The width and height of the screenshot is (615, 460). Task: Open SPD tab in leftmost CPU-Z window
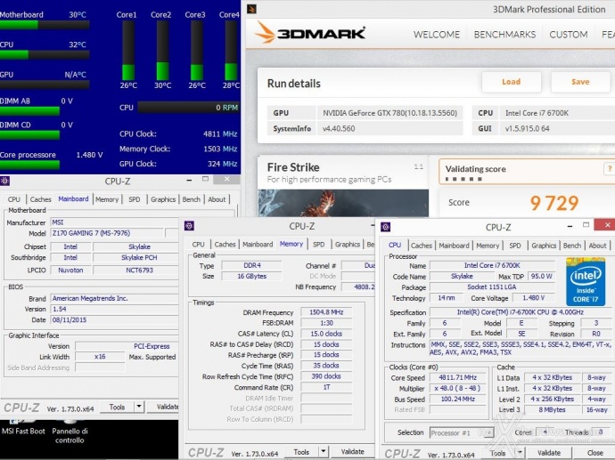134,199
